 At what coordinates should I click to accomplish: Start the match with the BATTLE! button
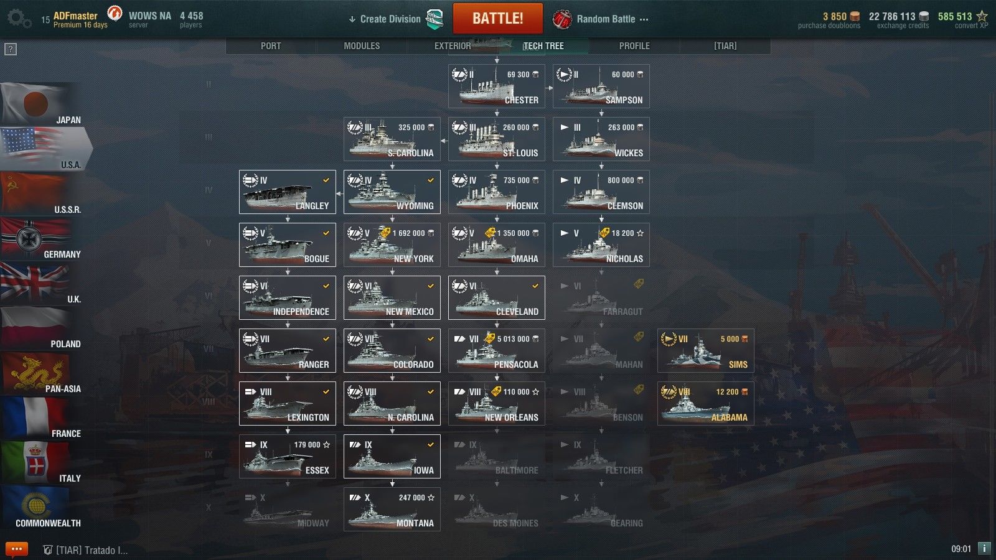pyautogui.click(x=498, y=19)
